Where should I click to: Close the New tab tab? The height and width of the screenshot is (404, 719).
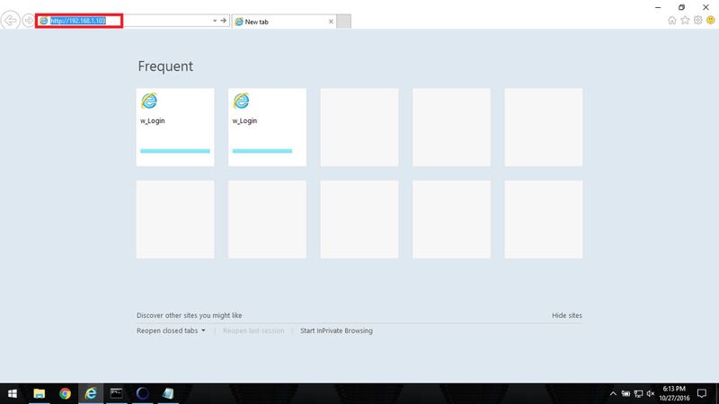point(331,22)
